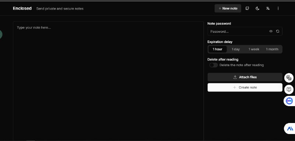
Task: Open the translate extension floating icon
Action: [289, 78]
